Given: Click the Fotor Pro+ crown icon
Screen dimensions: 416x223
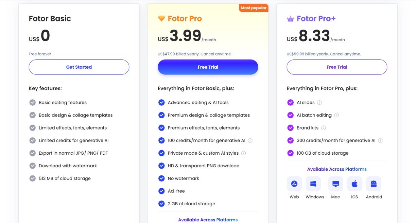Looking at the screenshot, I should 290,19.
